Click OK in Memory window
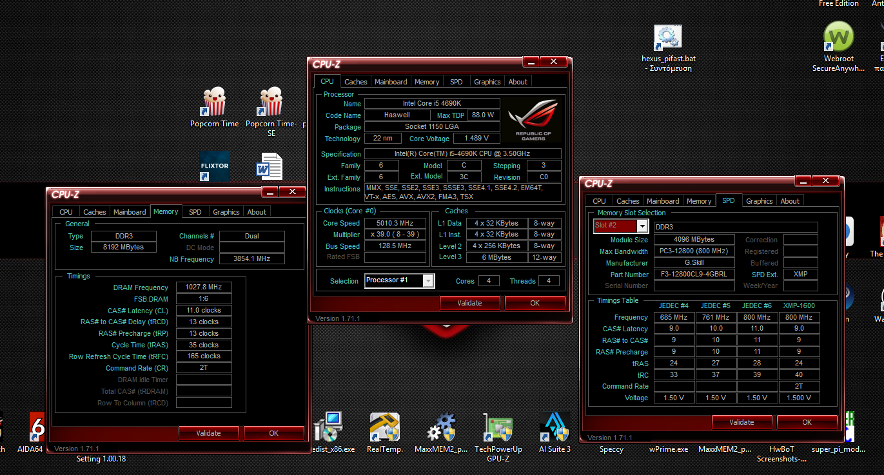 [274, 433]
